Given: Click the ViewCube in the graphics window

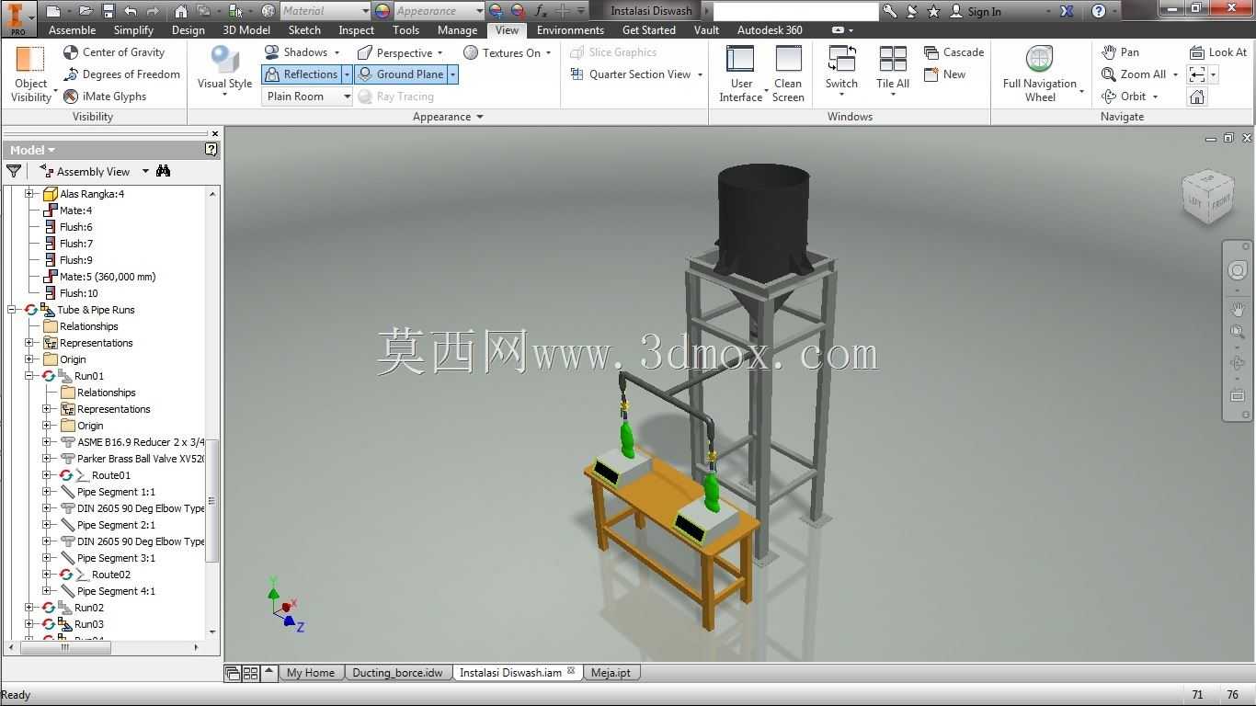Looking at the screenshot, I should (x=1208, y=196).
